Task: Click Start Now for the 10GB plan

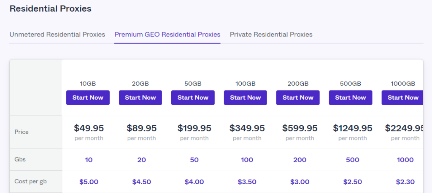Action: pyautogui.click(x=88, y=98)
